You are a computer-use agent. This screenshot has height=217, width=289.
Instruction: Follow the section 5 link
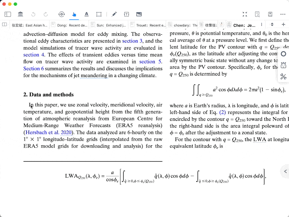coord(150,61)
